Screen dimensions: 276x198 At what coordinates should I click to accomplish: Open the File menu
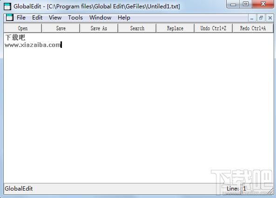(21, 18)
